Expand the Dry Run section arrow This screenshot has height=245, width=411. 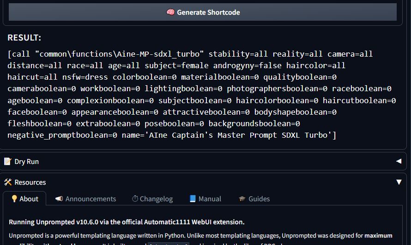click(x=399, y=161)
